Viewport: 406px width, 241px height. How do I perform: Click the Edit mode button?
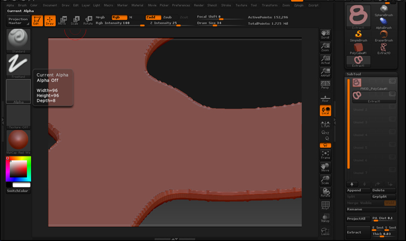[x=37, y=20]
